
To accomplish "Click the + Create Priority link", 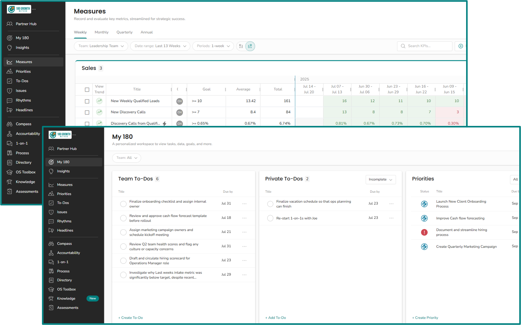I will pos(425,318).
